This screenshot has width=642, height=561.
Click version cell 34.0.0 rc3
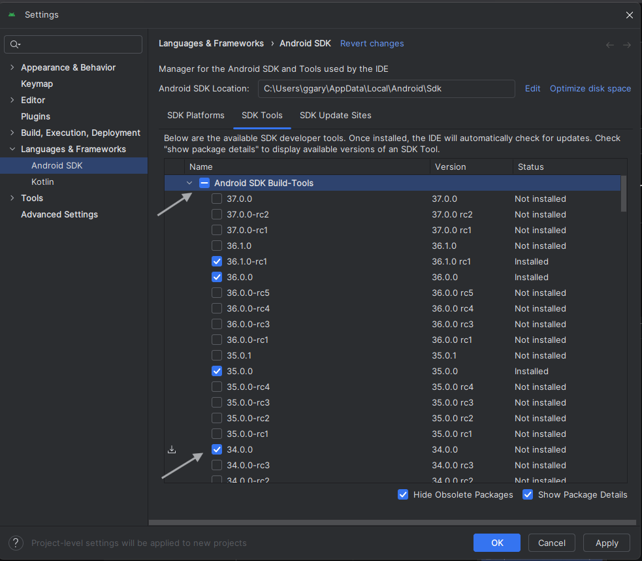click(453, 465)
